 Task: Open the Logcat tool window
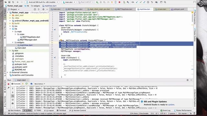pos(49,111)
